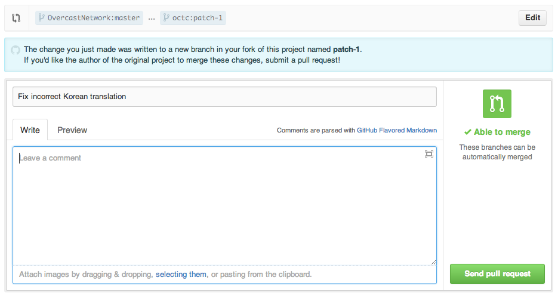This screenshot has height=296, width=558.
Task: Click the compare branches icon at top left
Action: (16, 18)
